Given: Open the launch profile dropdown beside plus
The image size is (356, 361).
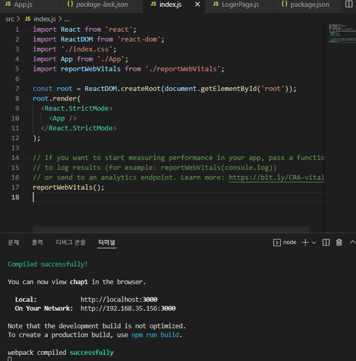Looking at the screenshot, I should point(314,243).
